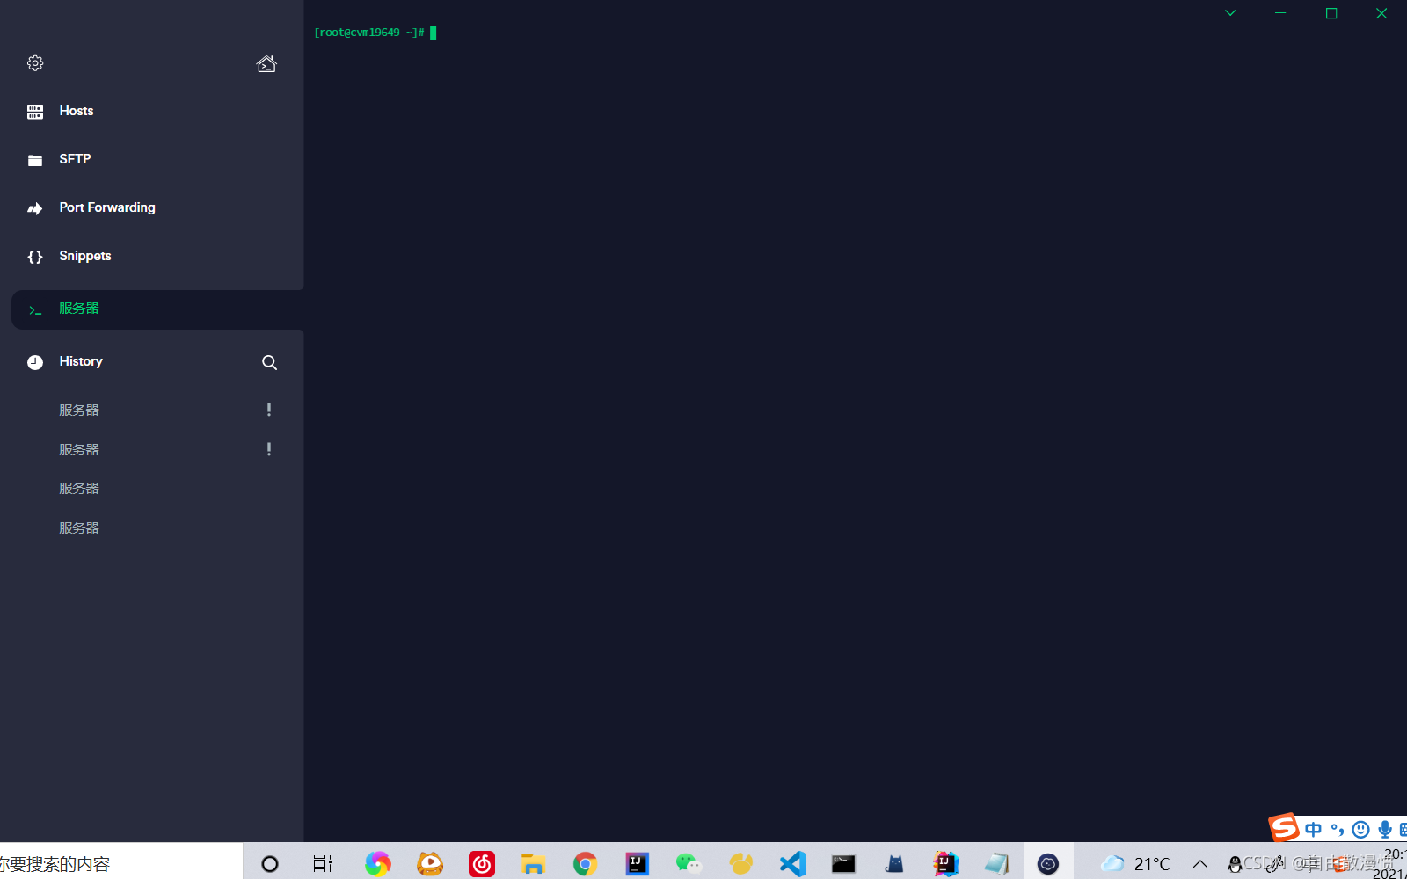The width and height of the screenshot is (1407, 879).
Task: Search history with magnifier icon
Action: 269,362
